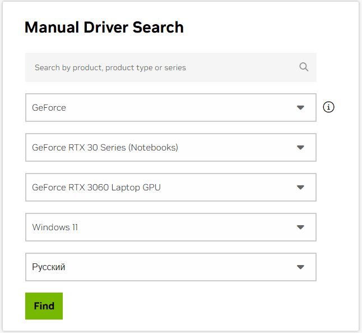Click the "GeForce" text in first dropdown
This screenshot has height=333, width=362.
coord(49,108)
